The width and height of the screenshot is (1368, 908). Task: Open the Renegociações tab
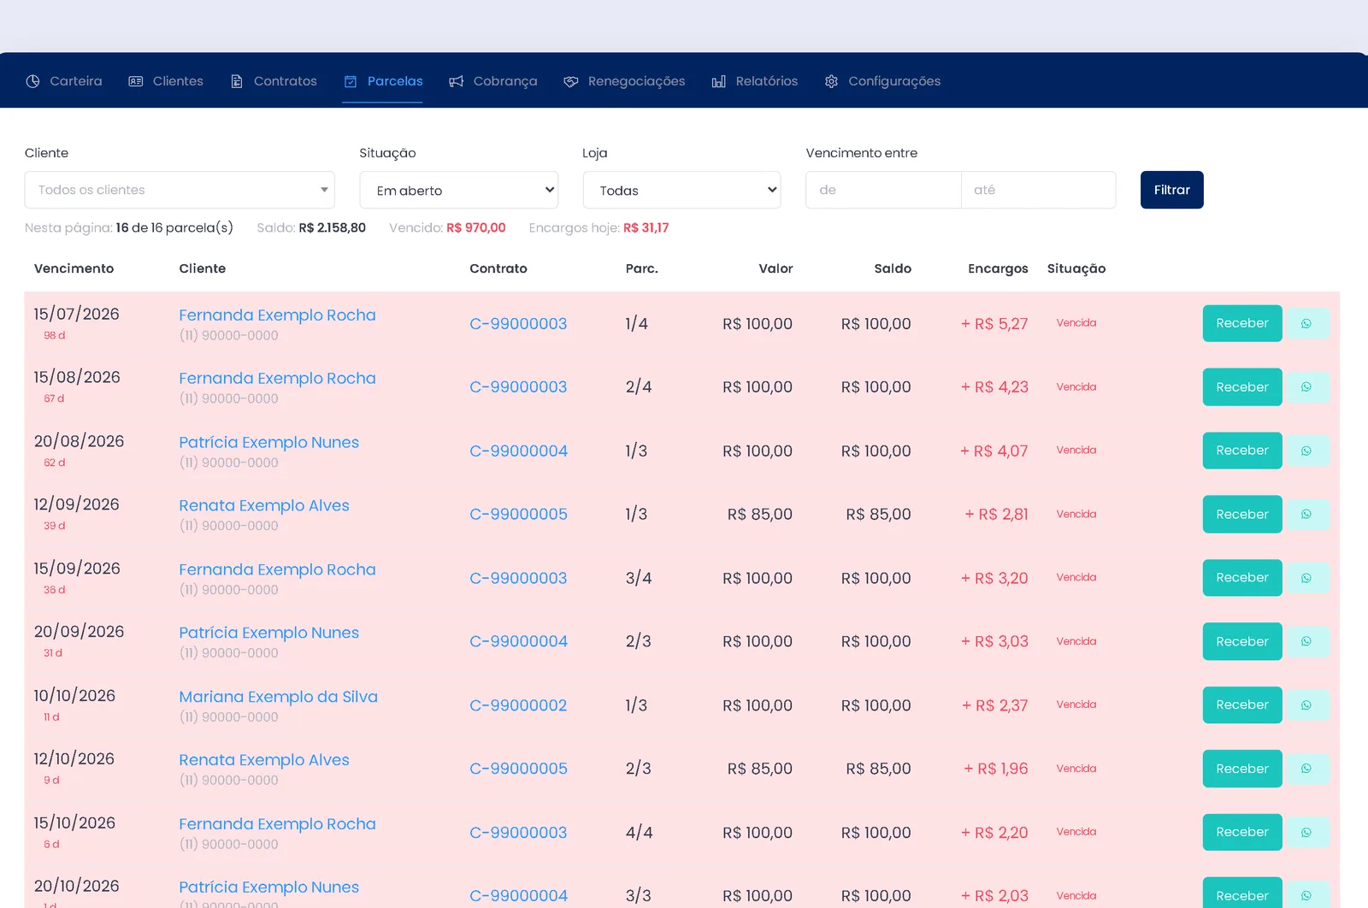tap(624, 81)
